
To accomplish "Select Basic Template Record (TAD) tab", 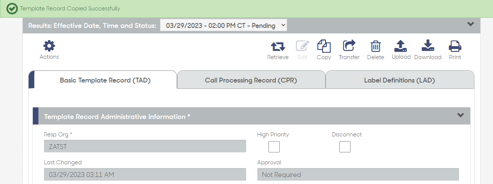I will click(105, 80).
